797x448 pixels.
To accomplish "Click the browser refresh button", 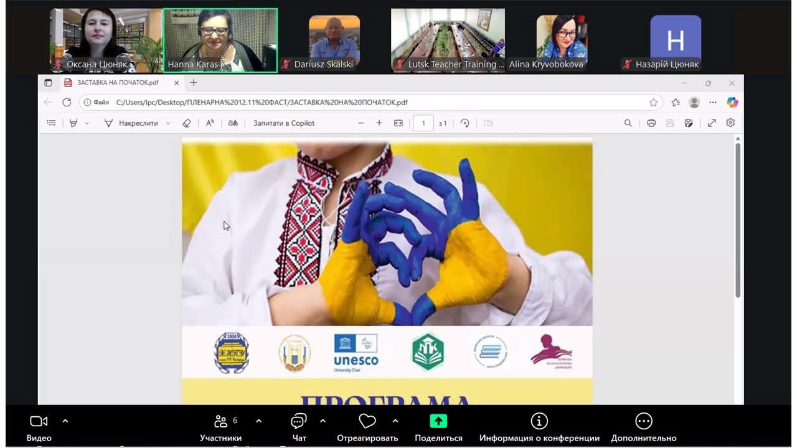I will (67, 102).
